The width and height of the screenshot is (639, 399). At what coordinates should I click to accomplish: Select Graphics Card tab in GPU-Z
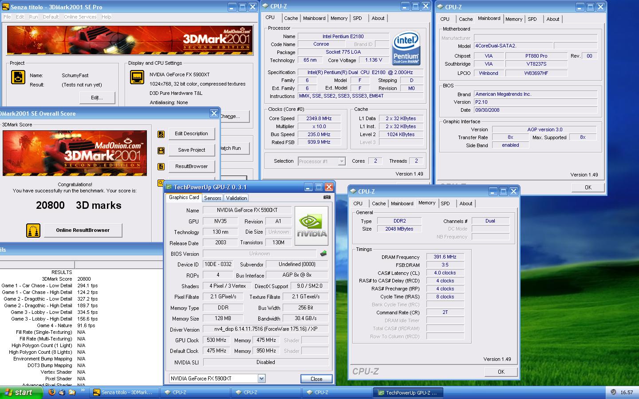pos(184,197)
